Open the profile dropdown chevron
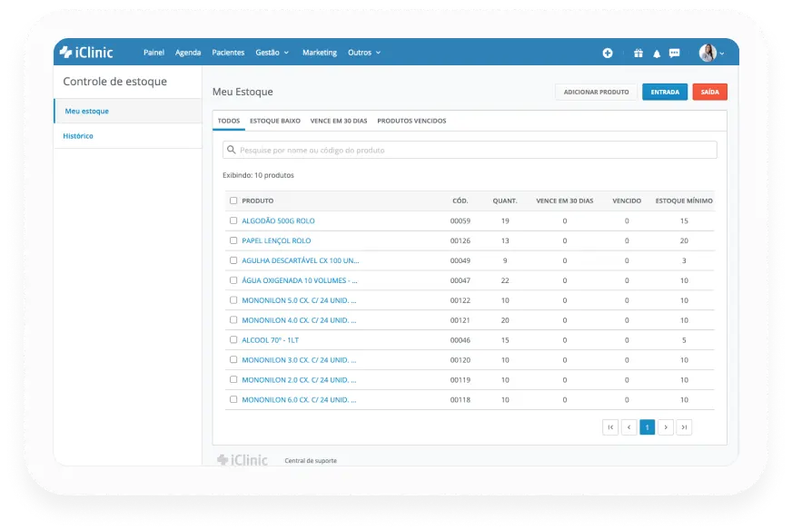The image size is (792, 529). tap(722, 54)
